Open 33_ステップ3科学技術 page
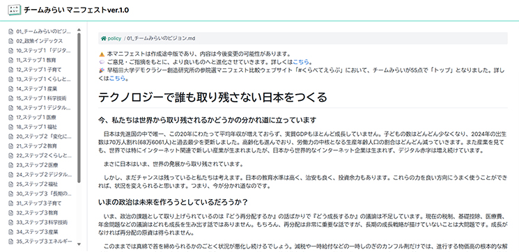 [x=42, y=222]
